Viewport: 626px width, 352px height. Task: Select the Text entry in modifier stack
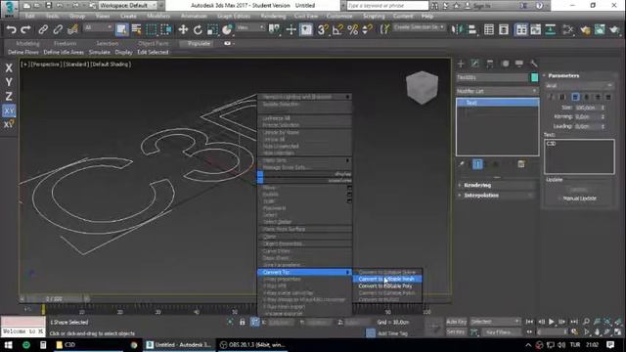point(498,103)
